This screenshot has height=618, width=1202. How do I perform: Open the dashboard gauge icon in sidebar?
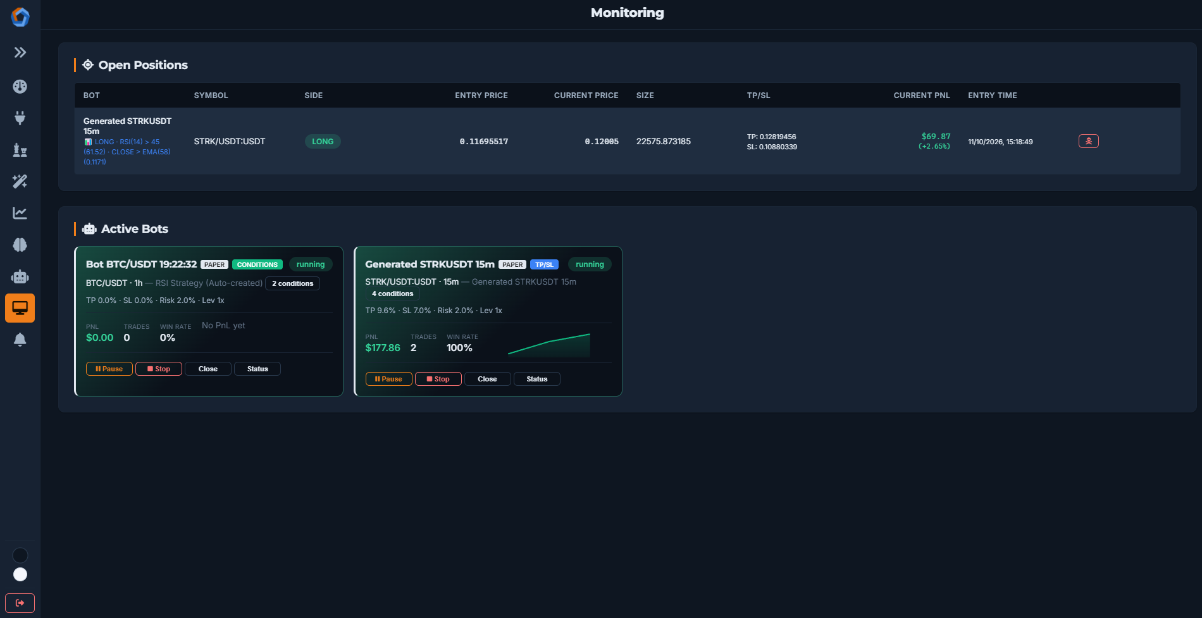coord(20,87)
